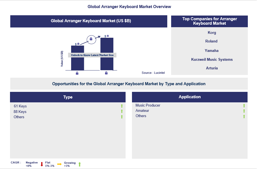Click the Growing >3% legend label
The width and height of the screenshot is (257, 169).
tap(70, 164)
